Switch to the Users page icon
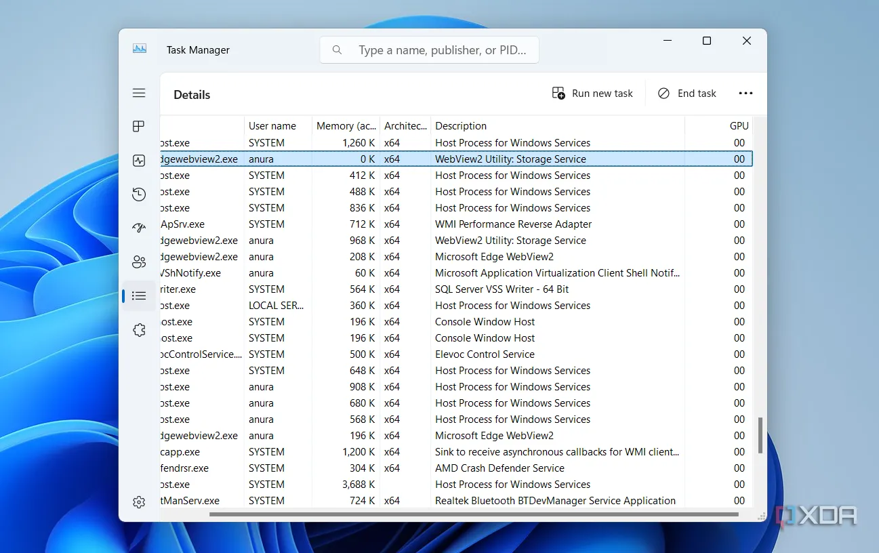This screenshot has width=879, height=553. point(139,262)
